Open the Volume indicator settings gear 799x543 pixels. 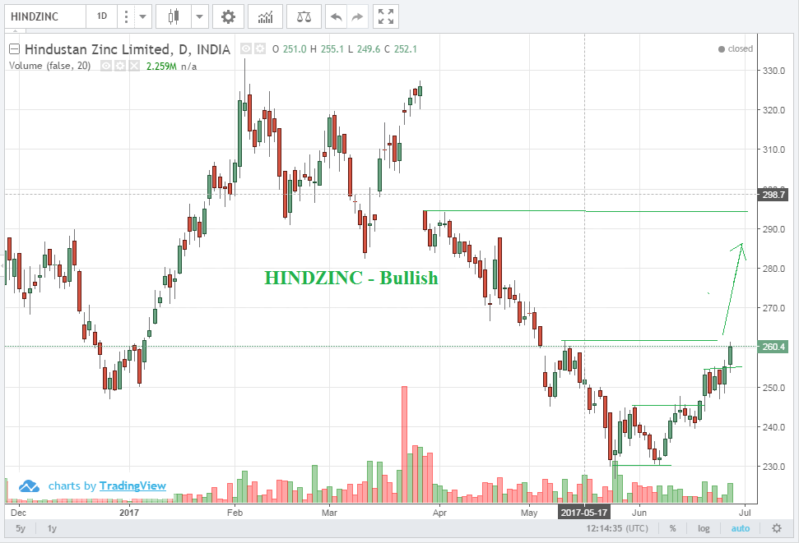point(120,66)
